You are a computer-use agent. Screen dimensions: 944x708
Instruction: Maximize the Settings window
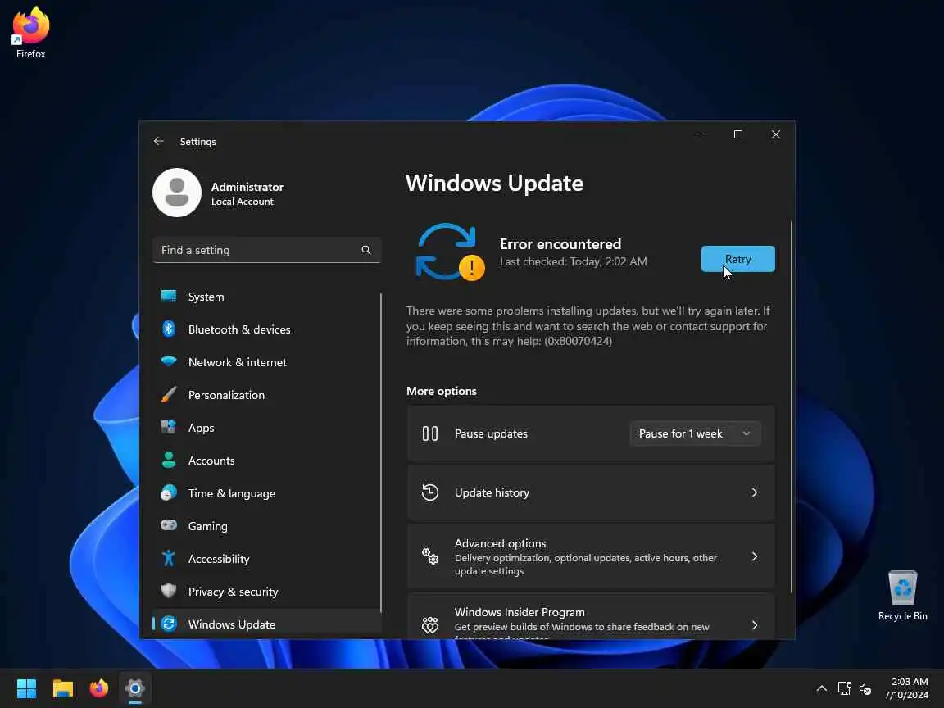tap(738, 134)
